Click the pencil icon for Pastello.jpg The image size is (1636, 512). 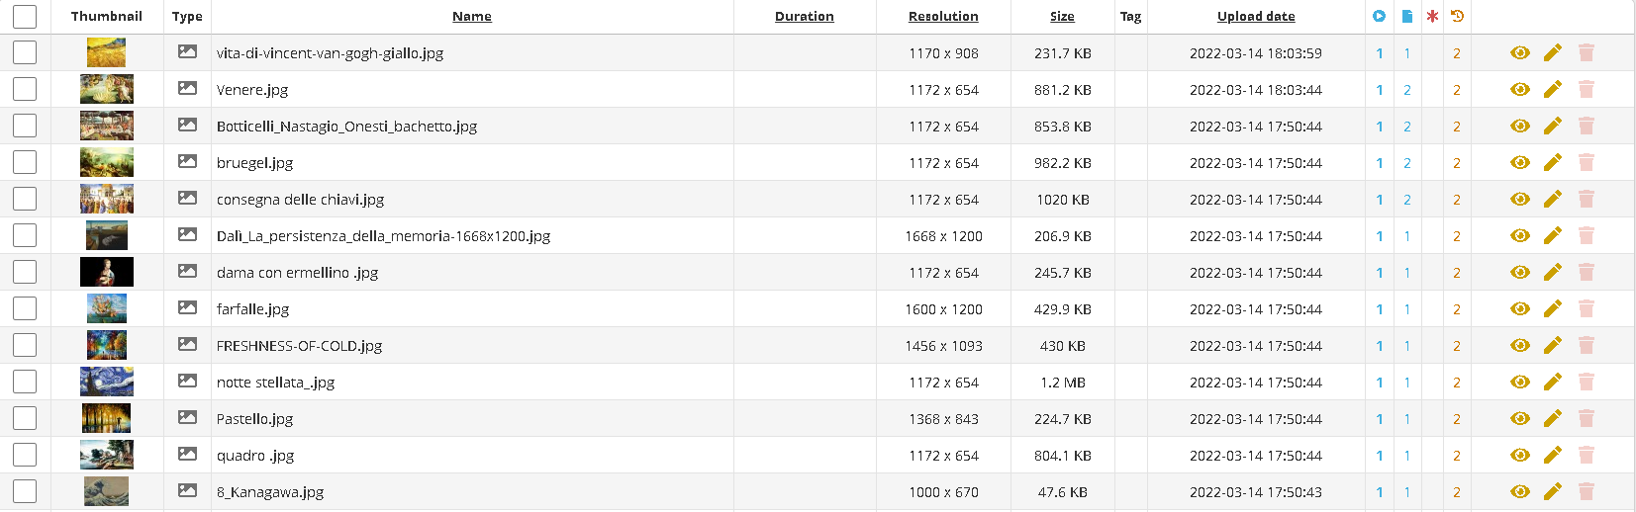tap(1552, 418)
